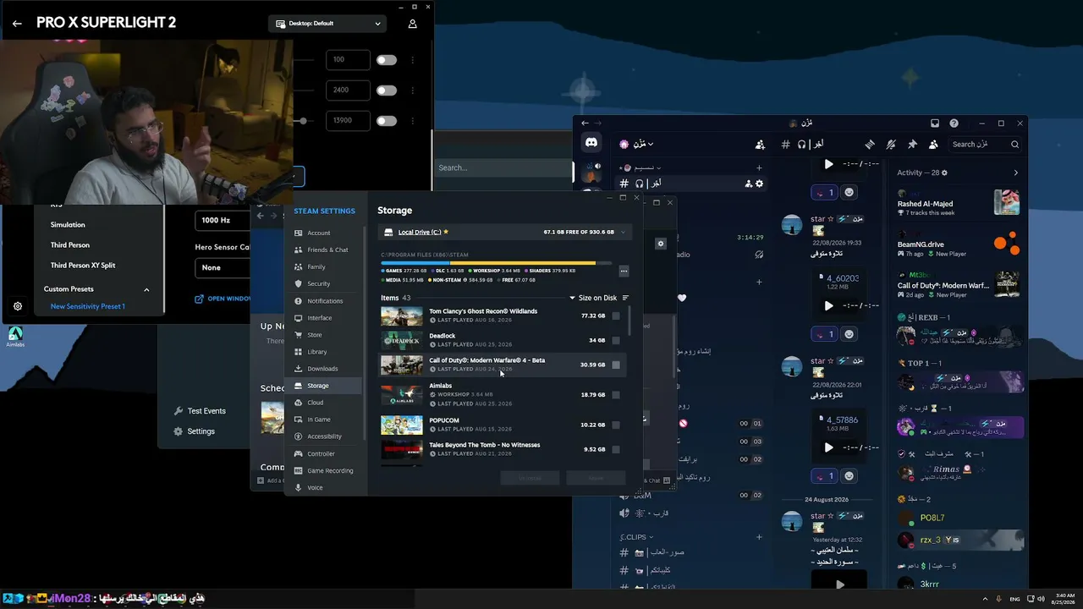The image size is (1083, 609).
Task: Open options for the 2400 DPI row
Action: point(412,91)
